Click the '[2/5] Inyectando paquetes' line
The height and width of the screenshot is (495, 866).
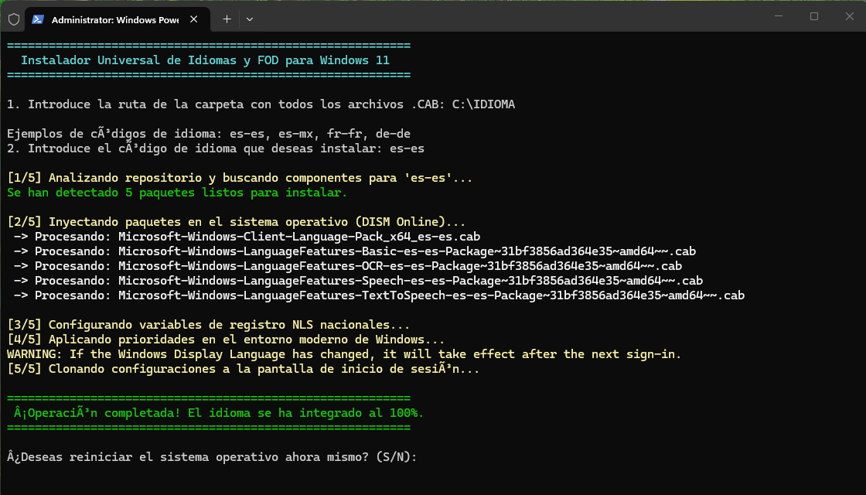coord(237,222)
